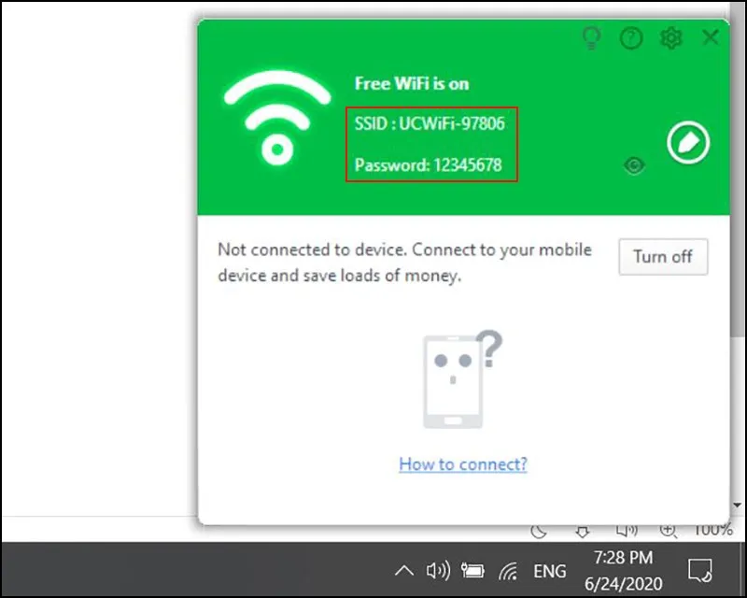Reveal the password with the eye icon

pos(636,164)
